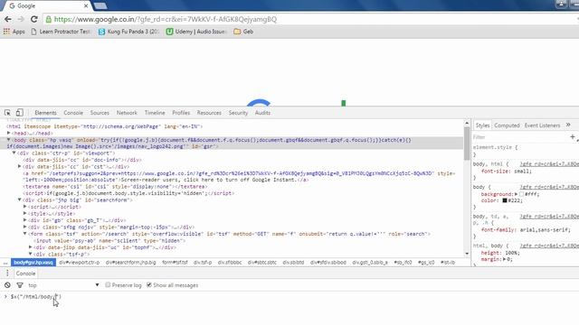
Task: Switch to the Elements tab
Action: (x=45, y=113)
